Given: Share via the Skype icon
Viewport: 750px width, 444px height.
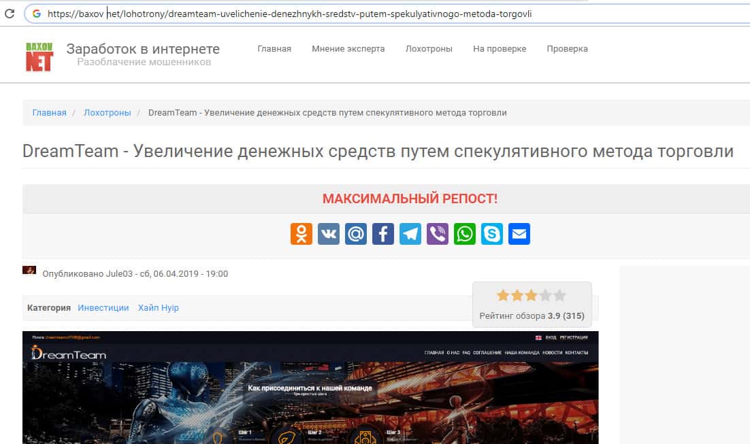Looking at the screenshot, I should 492,234.
